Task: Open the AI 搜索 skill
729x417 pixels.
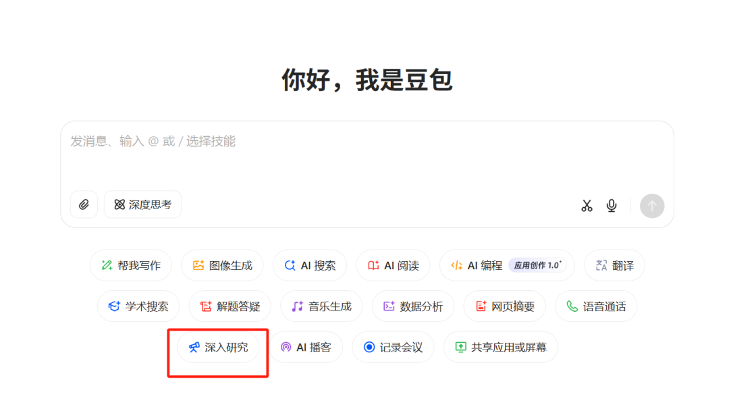Action: [x=310, y=265]
